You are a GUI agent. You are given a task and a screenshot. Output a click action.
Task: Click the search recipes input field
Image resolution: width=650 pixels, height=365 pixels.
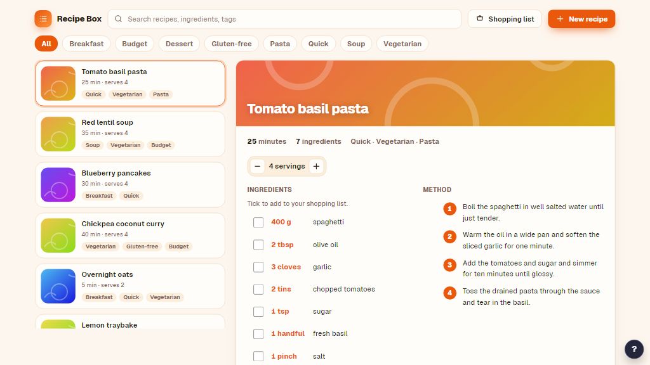click(284, 19)
